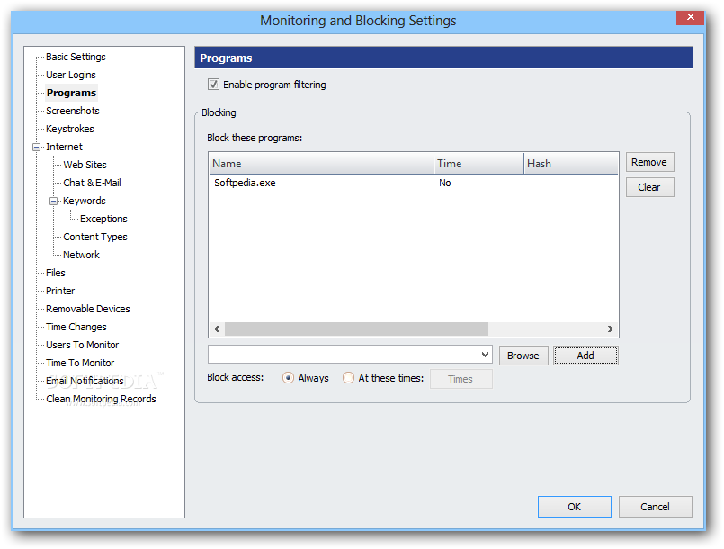Sort the list by Time column

pyautogui.click(x=478, y=164)
